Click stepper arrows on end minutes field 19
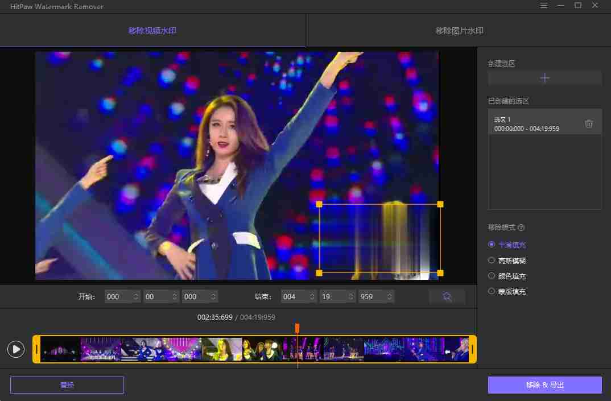Screen dimensions: 611x401 click(351, 296)
